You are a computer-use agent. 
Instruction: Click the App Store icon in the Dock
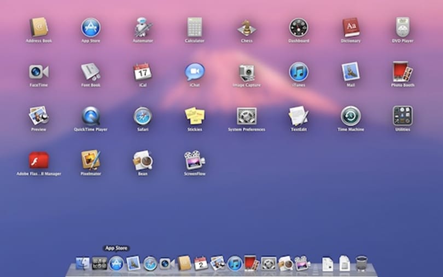116,263
